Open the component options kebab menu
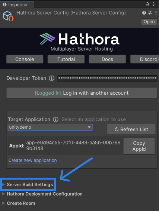Screen dimensions: 159x211 pos(156,13)
